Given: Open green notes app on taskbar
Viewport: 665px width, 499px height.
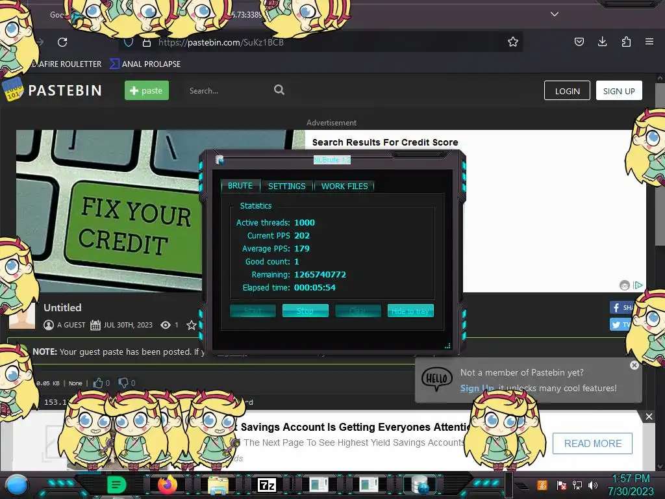Looking at the screenshot, I should pos(117,485).
